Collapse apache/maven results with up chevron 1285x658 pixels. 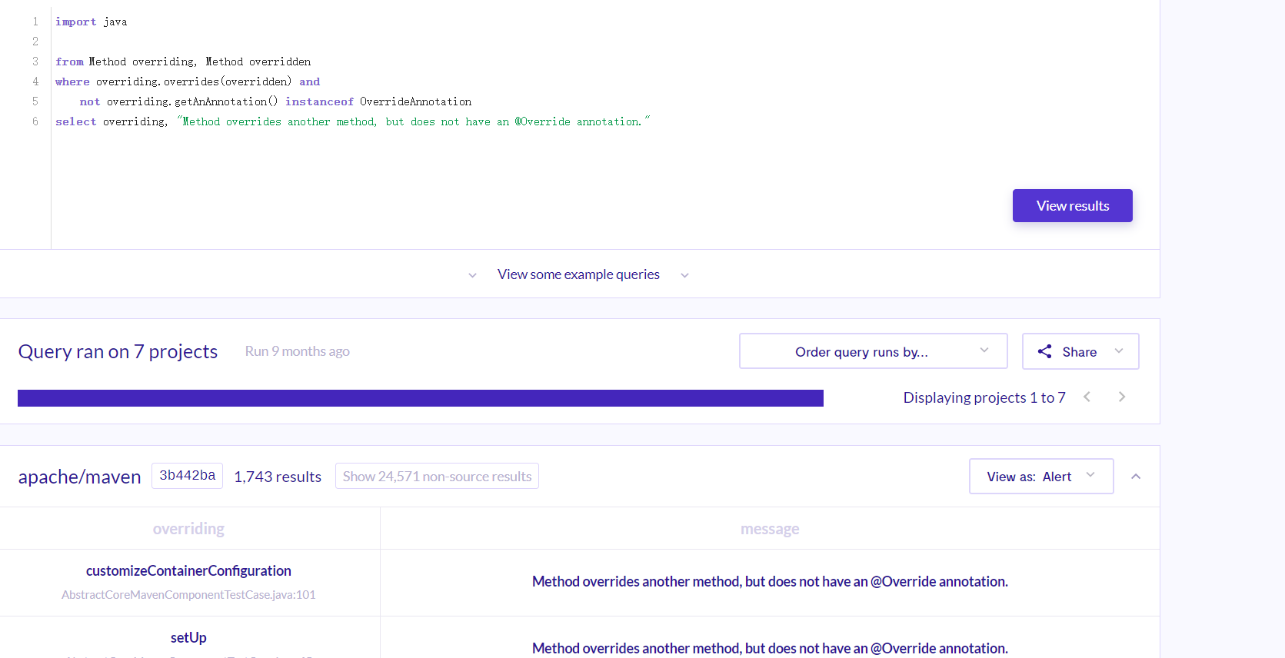tap(1136, 477)
